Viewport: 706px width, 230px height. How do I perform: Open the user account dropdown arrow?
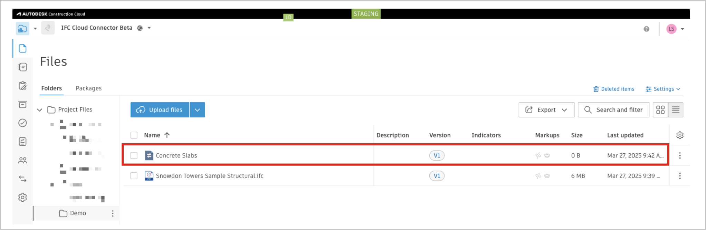point(683,29)
